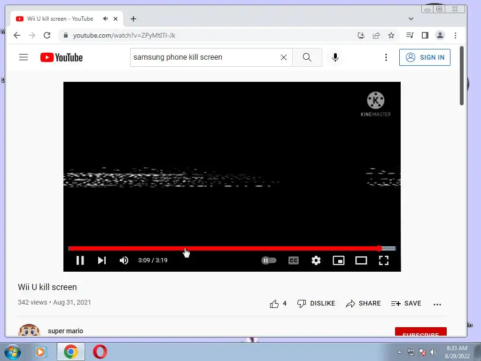Viewport: 481px width, 361px height.
Task: Switch to theater mode
Action: pos(361,260)
